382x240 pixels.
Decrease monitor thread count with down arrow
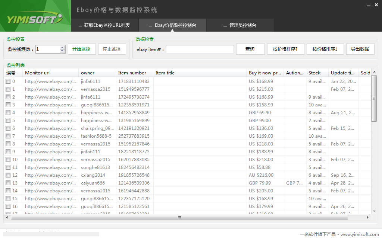pos(62,51)
